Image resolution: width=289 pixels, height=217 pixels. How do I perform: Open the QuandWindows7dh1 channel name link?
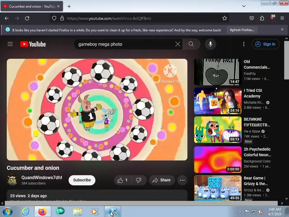coord(42,177)
